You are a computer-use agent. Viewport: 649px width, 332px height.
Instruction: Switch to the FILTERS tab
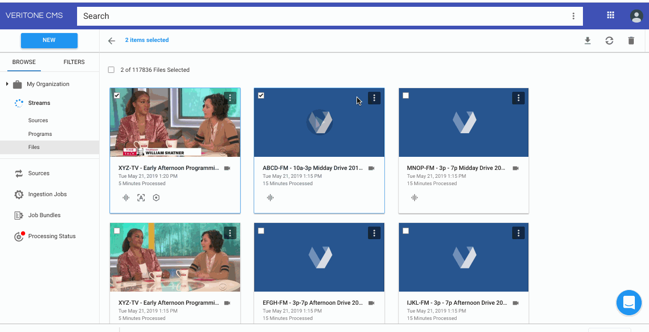tap(73, 62)
